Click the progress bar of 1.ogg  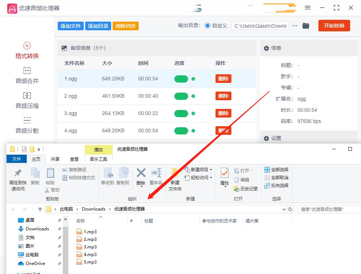181,79
